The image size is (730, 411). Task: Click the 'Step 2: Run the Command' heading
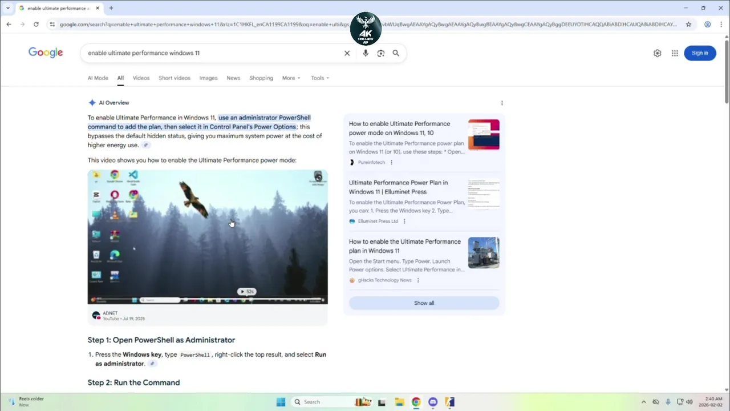click(133, 383)
